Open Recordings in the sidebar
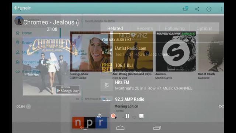 point(28,72)
